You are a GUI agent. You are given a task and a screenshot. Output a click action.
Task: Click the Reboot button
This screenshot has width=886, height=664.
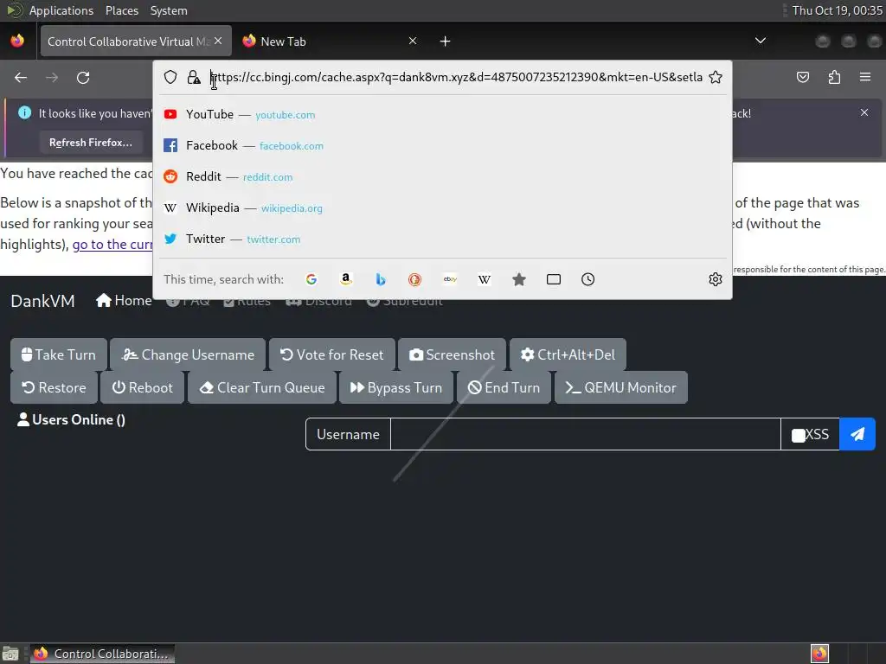tap(143, 387)
